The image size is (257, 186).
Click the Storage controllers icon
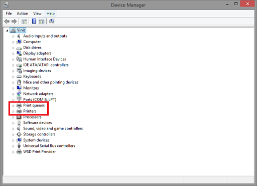pos(19,134)
